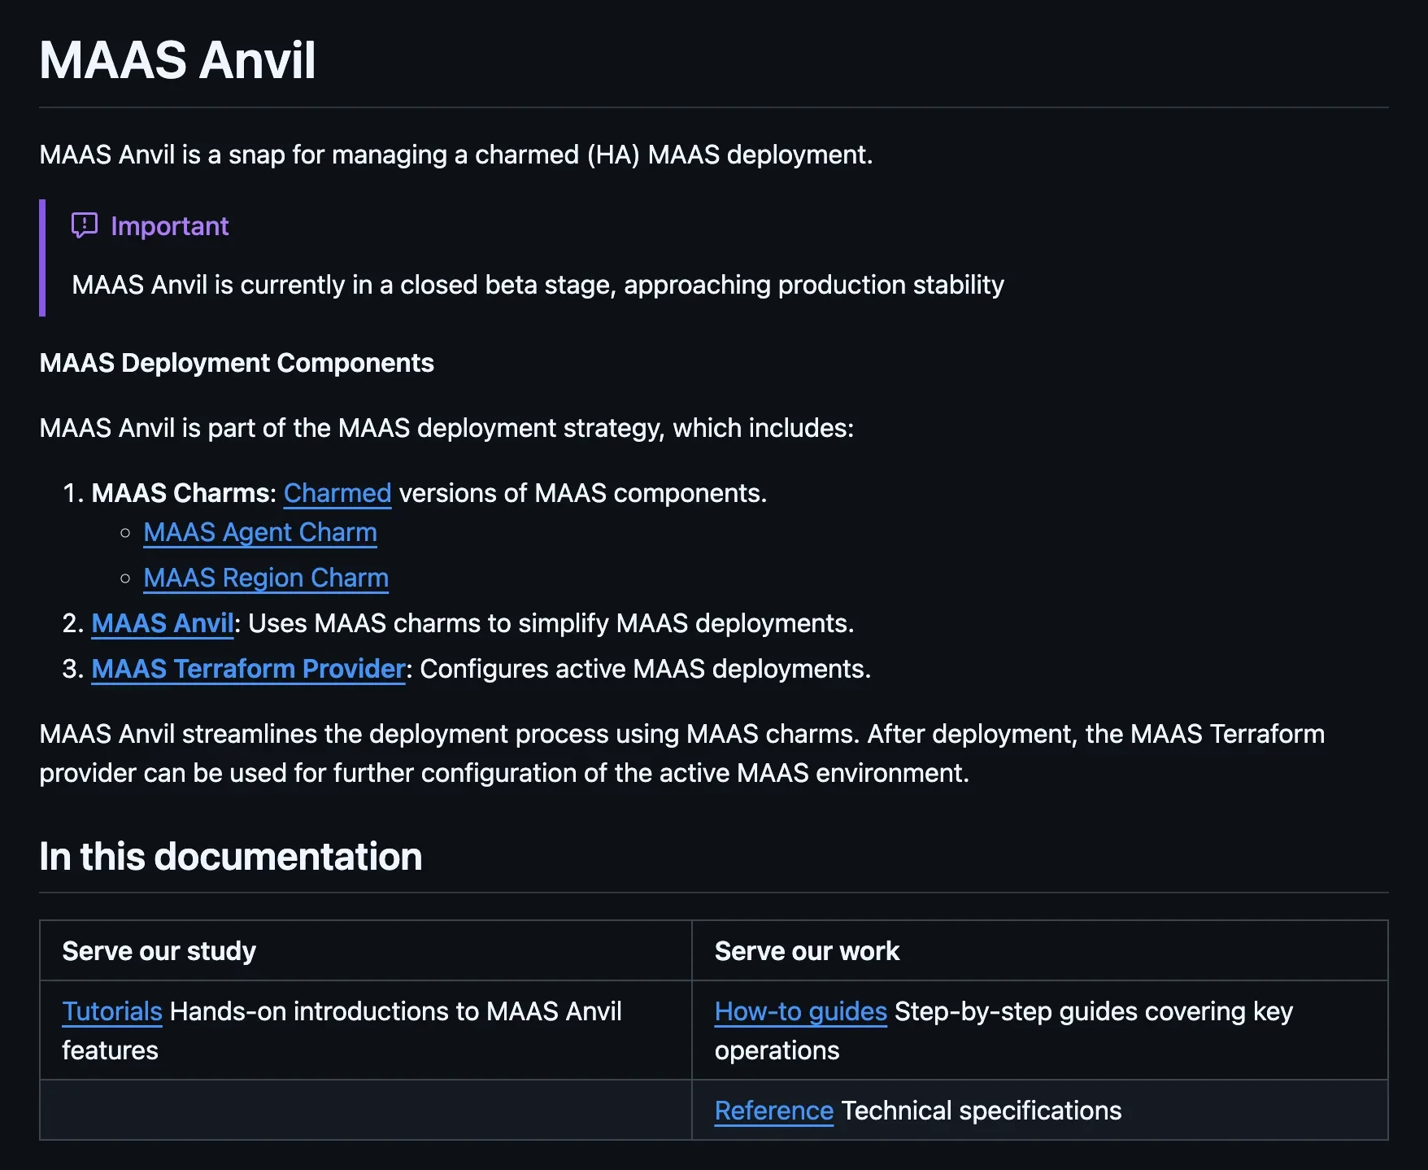Open the How-to guides link

(799, 1011)
